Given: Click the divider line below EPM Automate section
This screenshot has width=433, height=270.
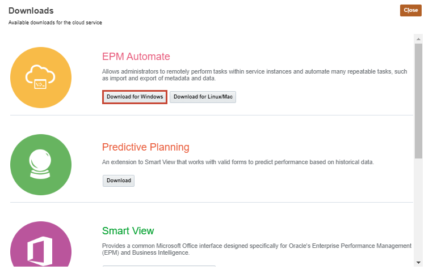Looking at the screenshot, I should (x=211, y=115).
